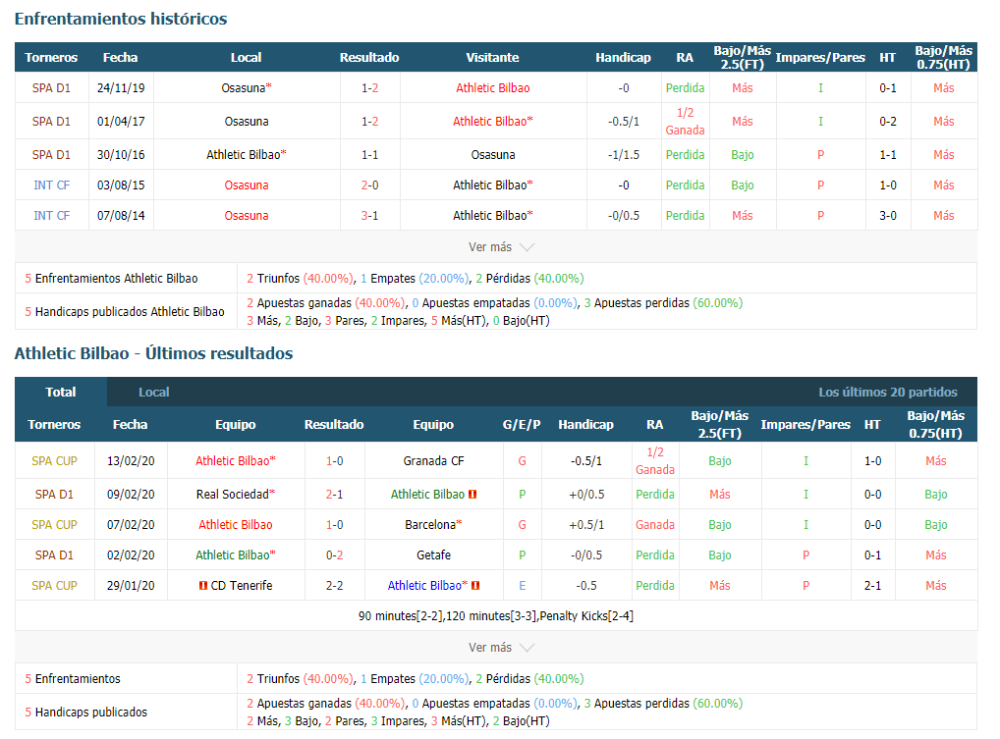Click the date 13/02/20
The width and height of the screenshot is (1000, 739).
(x=131, y=461)
